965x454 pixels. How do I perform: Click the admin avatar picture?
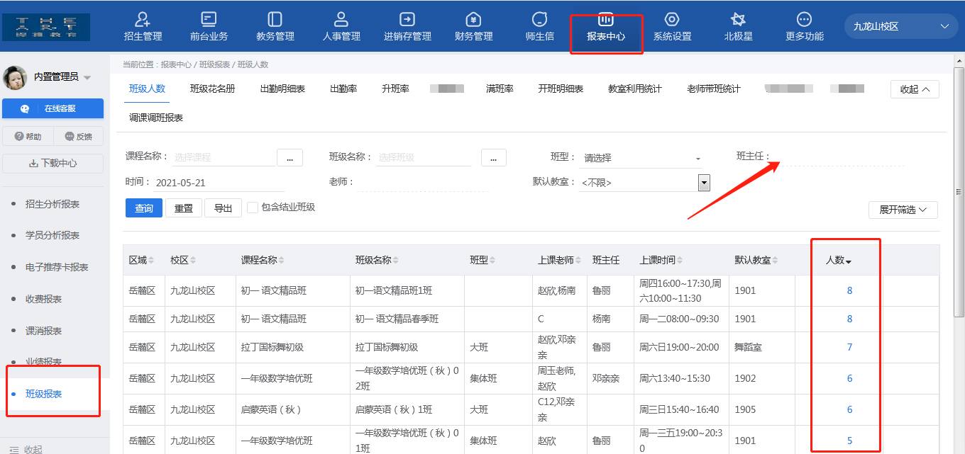(x=15, y=76)
